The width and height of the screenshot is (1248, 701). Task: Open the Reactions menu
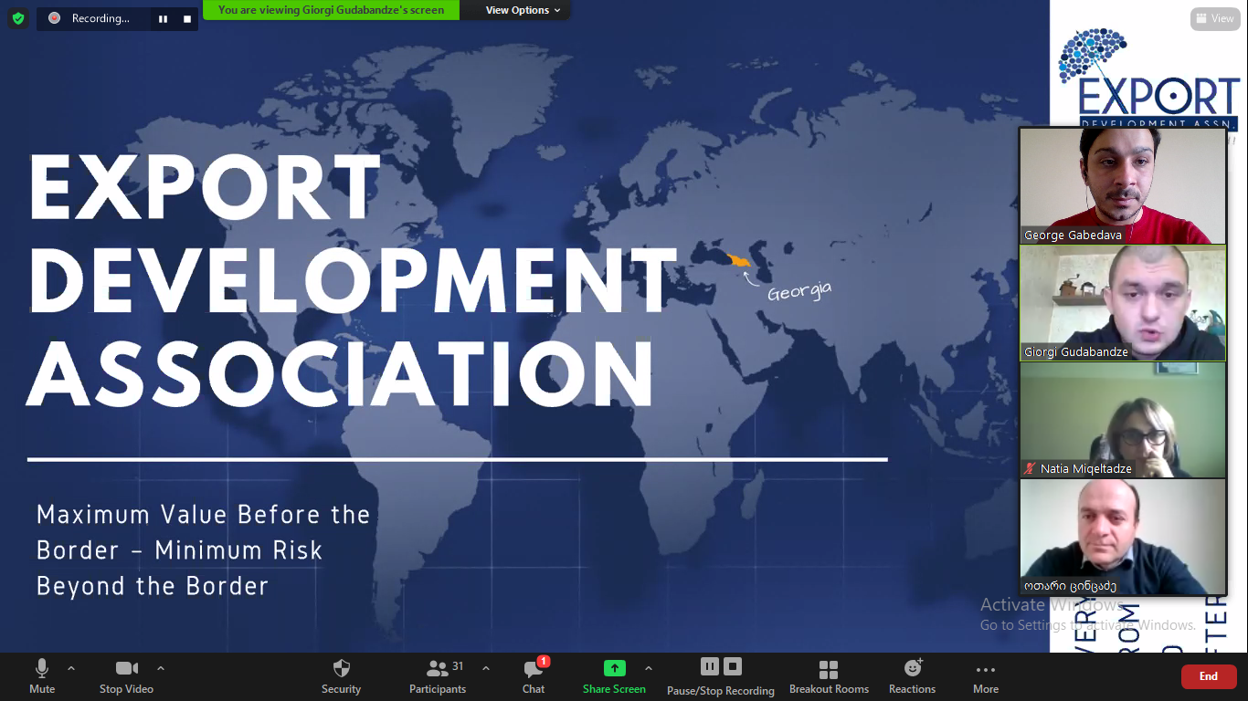coord(913,676)
